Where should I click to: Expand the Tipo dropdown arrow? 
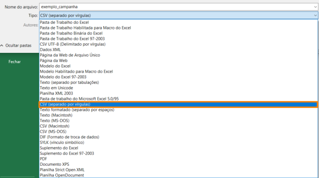(x=315, y=15)
